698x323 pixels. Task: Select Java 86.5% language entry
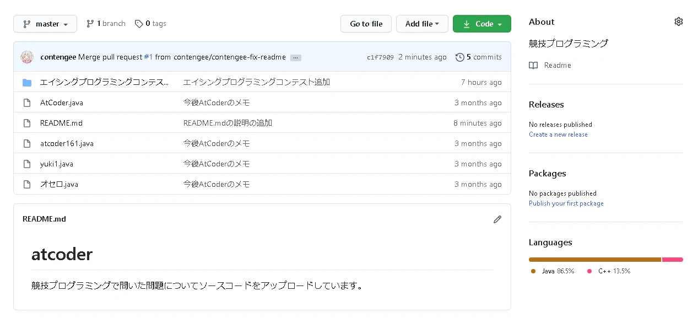pos(553,271)
